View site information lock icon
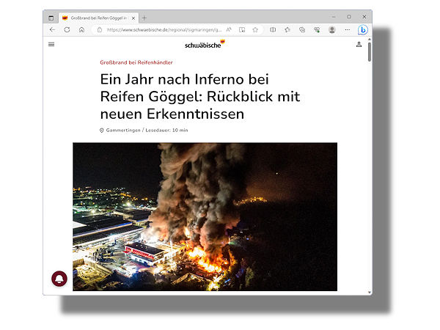The width and height of the screenshot is (440, 330). [100, 30]
